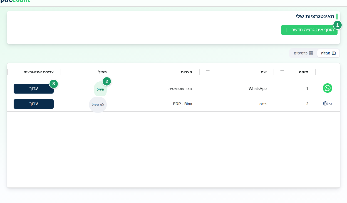Click the WhatsApp integration logo icon

[x=328, y=88]
